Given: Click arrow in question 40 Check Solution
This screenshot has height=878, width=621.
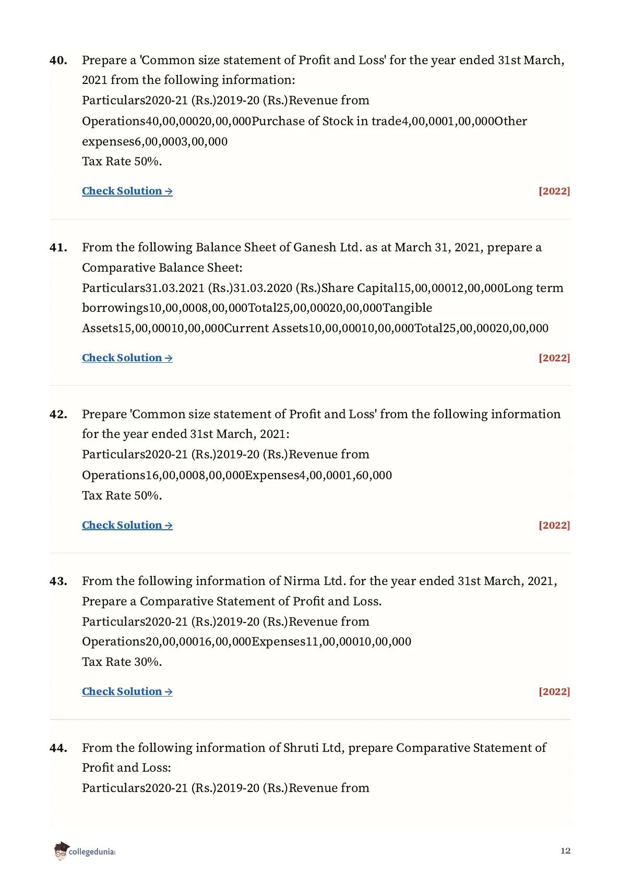Looking at the screenshot, I should pos(169,191).
